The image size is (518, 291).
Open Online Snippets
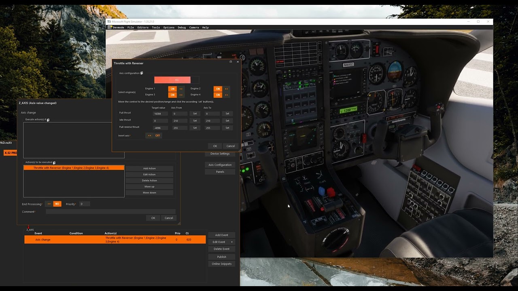221,264
